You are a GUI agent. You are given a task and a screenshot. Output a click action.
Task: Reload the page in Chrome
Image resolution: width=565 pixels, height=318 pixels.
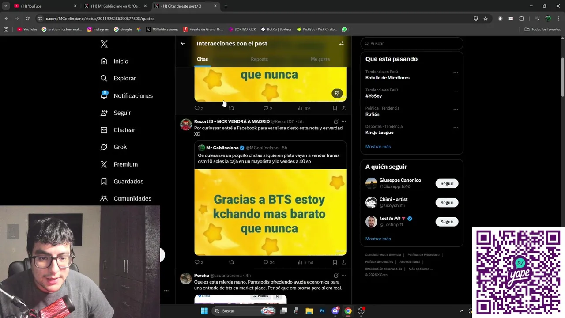click(x=27, y=19)
